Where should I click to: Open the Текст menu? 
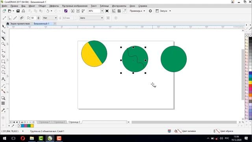point(94,6)
